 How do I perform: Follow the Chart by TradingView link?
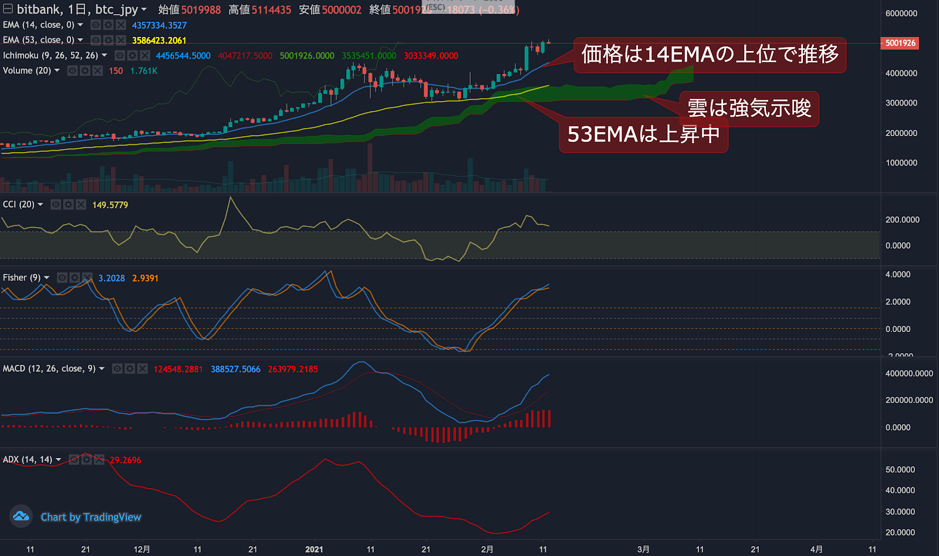point(91,517)
